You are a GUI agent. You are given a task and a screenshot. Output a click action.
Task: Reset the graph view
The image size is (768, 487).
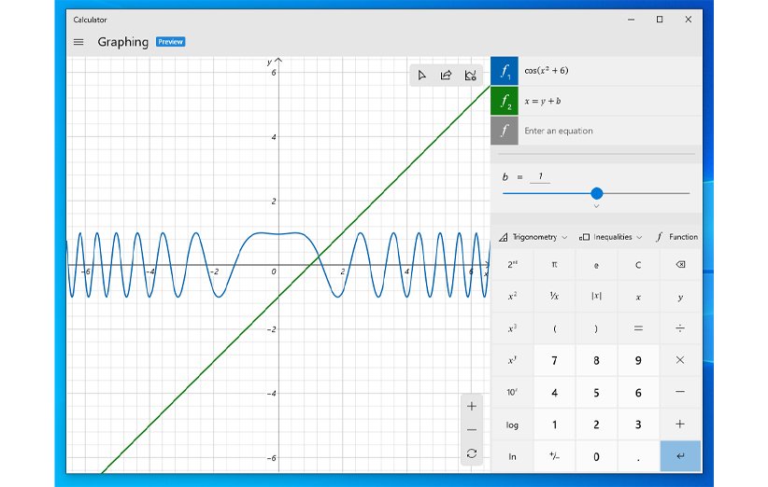coord(472,453)
